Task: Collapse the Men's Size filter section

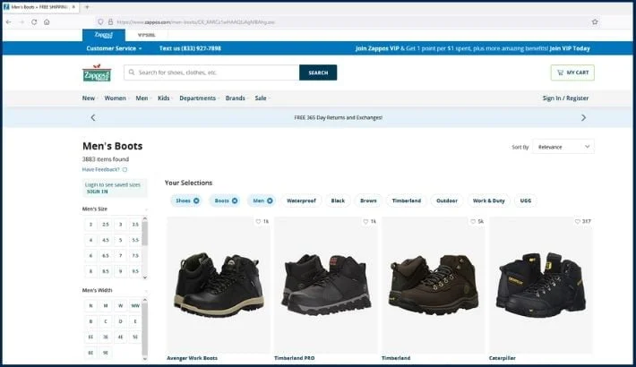Action: [x=146, y=209]
